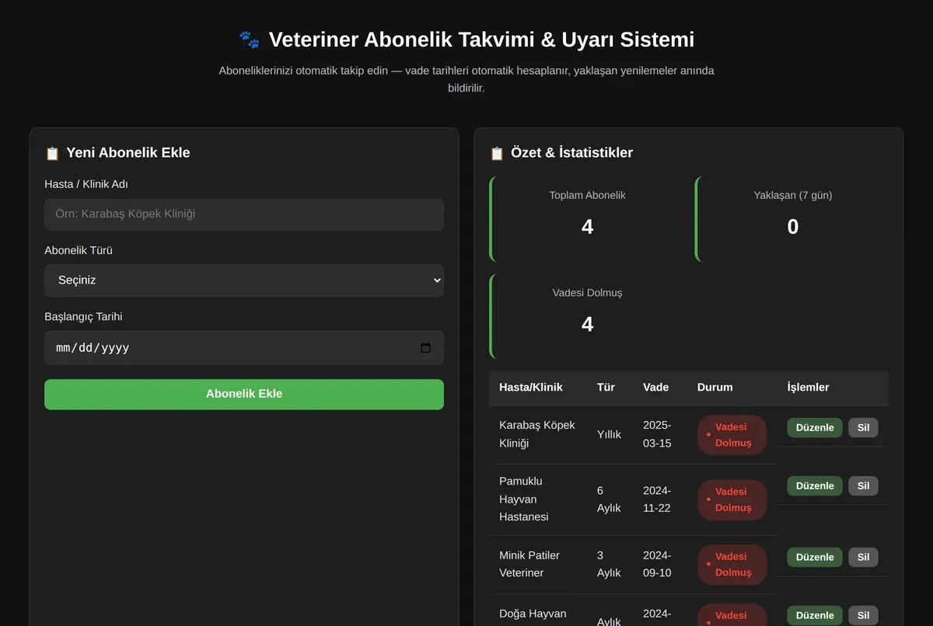Click the Vadesi Dolmuş statistic card
Image resolution: width=933 pixels, height=626 pixels.
coord(587,316)
